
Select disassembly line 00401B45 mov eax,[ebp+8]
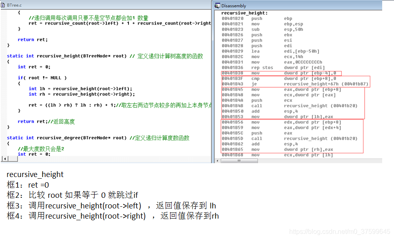pos(281,89)
